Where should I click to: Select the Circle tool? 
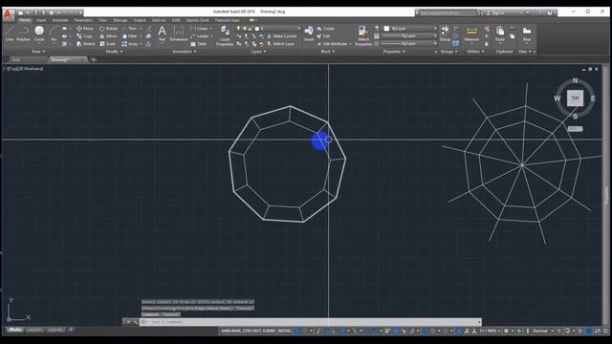pos(39,33)
